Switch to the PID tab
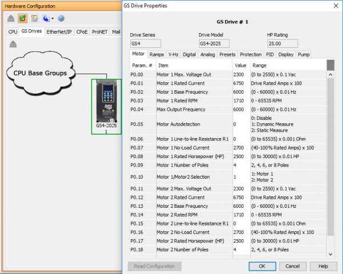 coord(270,55)
